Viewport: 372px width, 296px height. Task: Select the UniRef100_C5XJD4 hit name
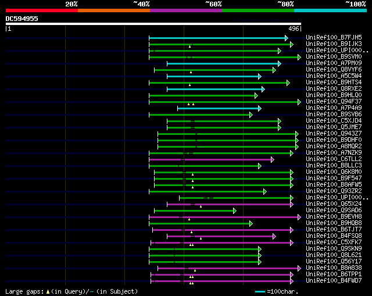pos(334,121)
